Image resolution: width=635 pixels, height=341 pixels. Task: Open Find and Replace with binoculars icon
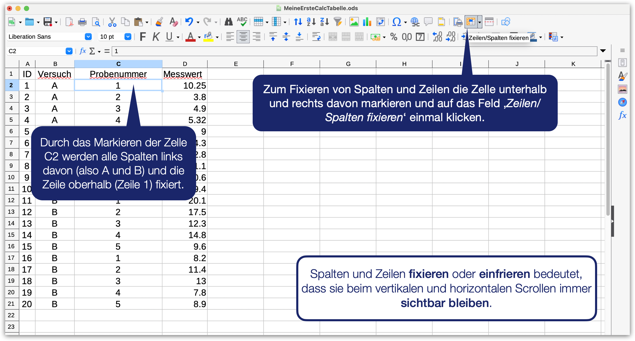click(x=228, y=22)
